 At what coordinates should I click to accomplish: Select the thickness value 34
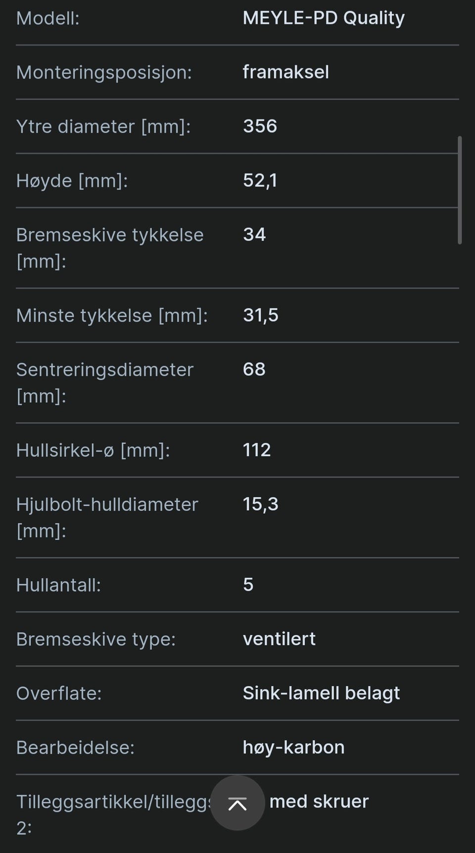point(254,234)
